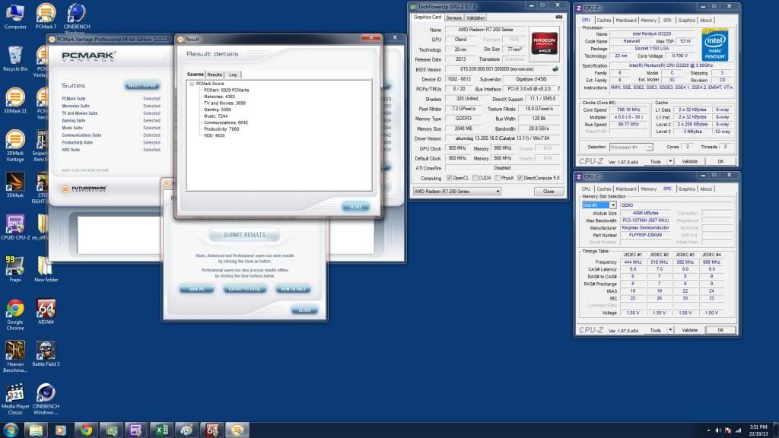Screen dimensions: 779x438
Task: Select the Gaming: 5089 score row
Action: (218, 109)
